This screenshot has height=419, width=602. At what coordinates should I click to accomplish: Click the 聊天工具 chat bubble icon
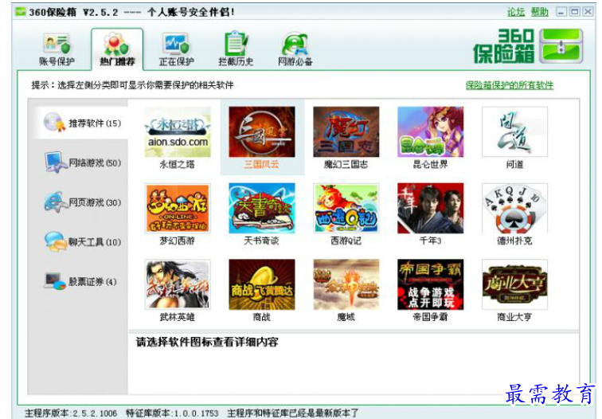point(55,241)
